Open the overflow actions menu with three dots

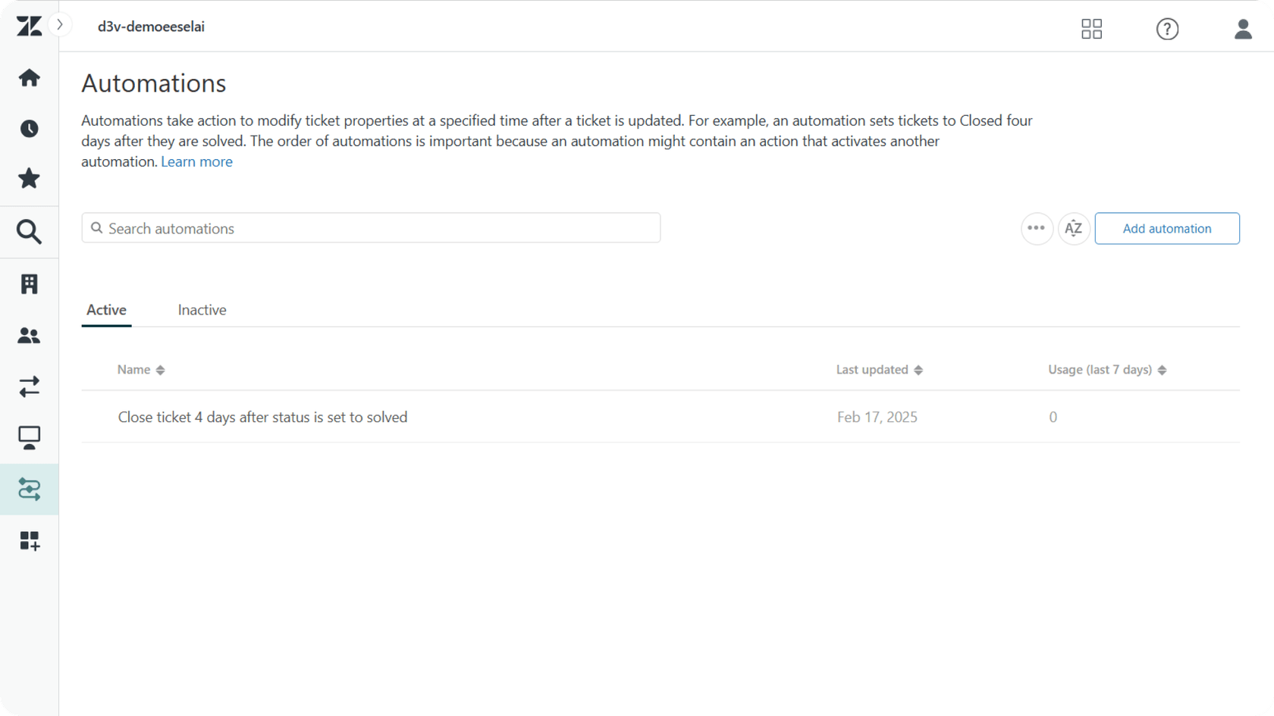1037,228
